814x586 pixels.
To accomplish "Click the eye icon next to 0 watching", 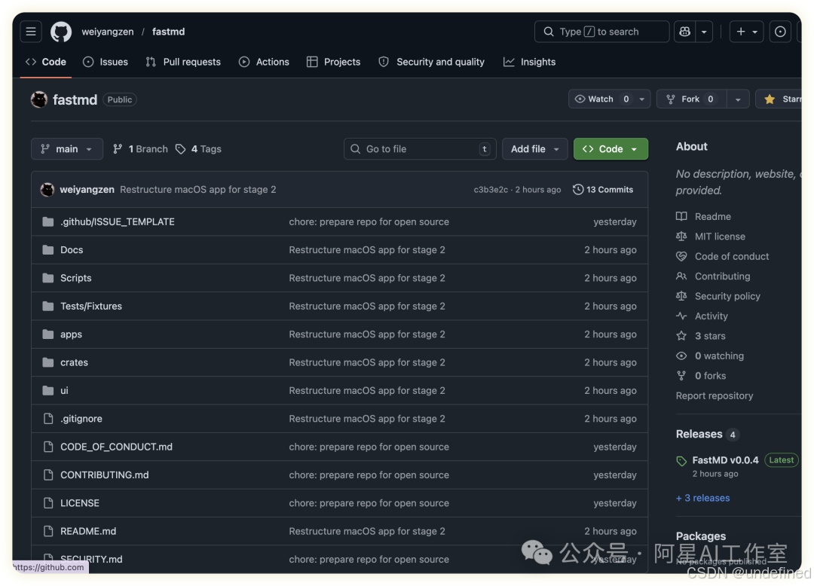I will click(x=681, y=356).
